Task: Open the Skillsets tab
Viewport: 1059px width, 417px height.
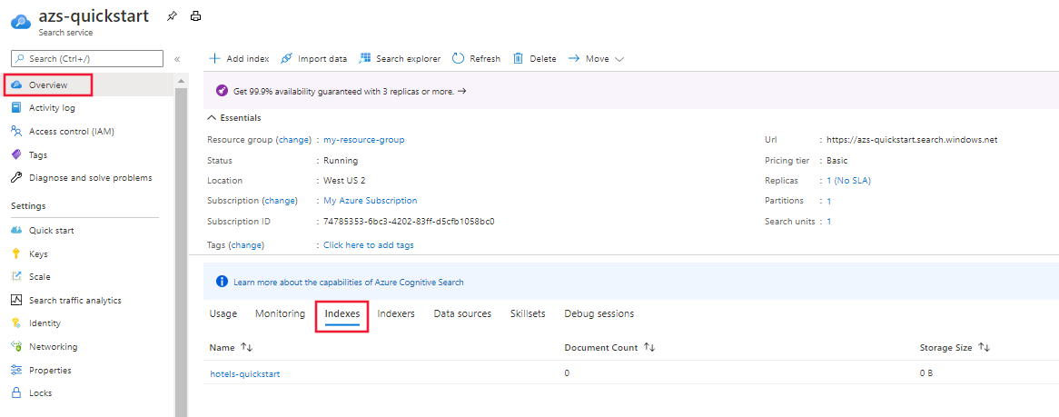Action: 529,313
